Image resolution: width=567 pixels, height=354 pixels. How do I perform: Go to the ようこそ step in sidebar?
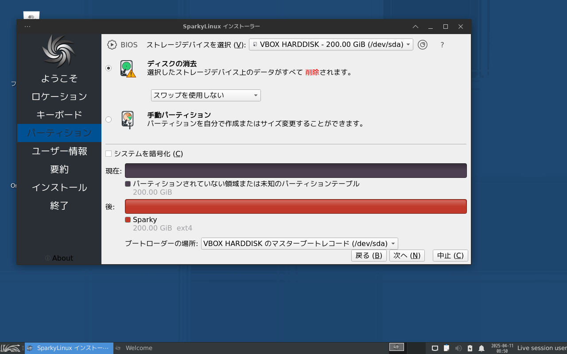click(59, 78)
